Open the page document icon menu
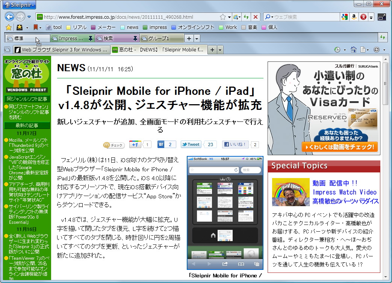 364,49
